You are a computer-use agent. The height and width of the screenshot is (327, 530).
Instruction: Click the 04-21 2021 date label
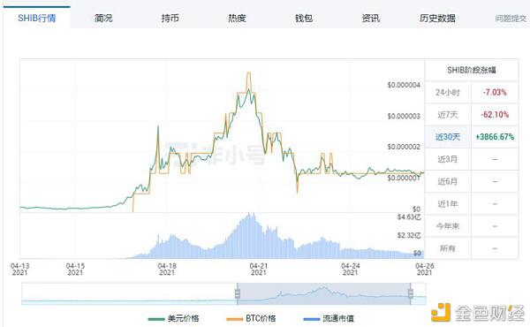[x=259, y=270]
